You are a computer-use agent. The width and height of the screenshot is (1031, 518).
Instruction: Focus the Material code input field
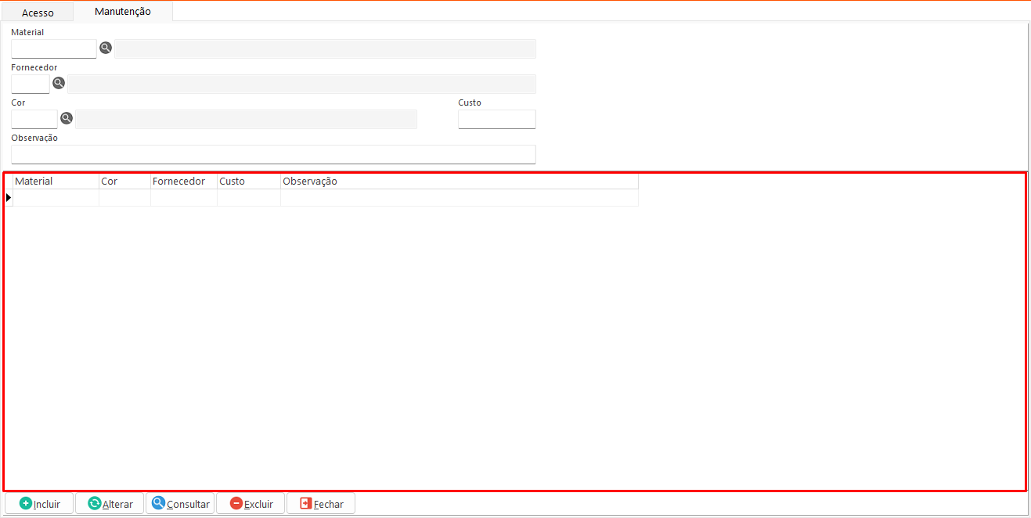click(x=53, y=49)
